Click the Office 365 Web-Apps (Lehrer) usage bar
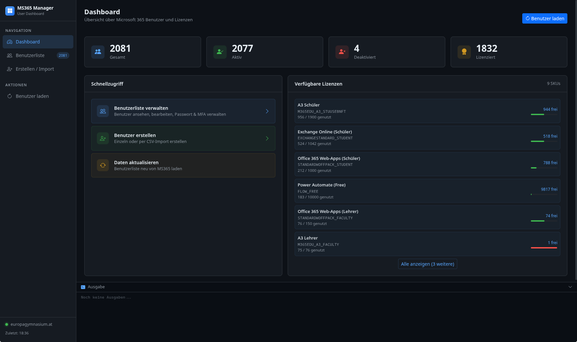This screenshot has width=577, height=342. click(544, 221)
